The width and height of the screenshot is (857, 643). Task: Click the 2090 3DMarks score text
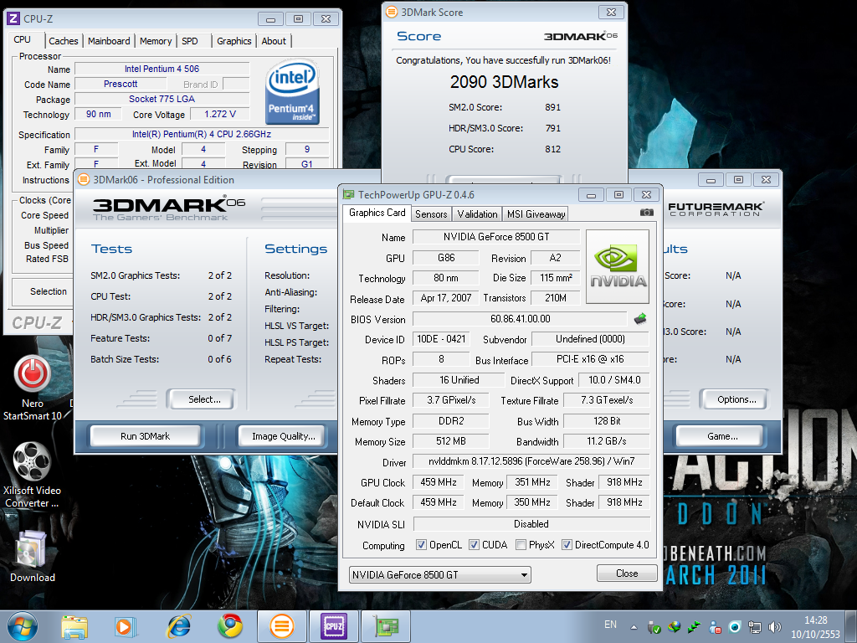[x=504, y=82]
